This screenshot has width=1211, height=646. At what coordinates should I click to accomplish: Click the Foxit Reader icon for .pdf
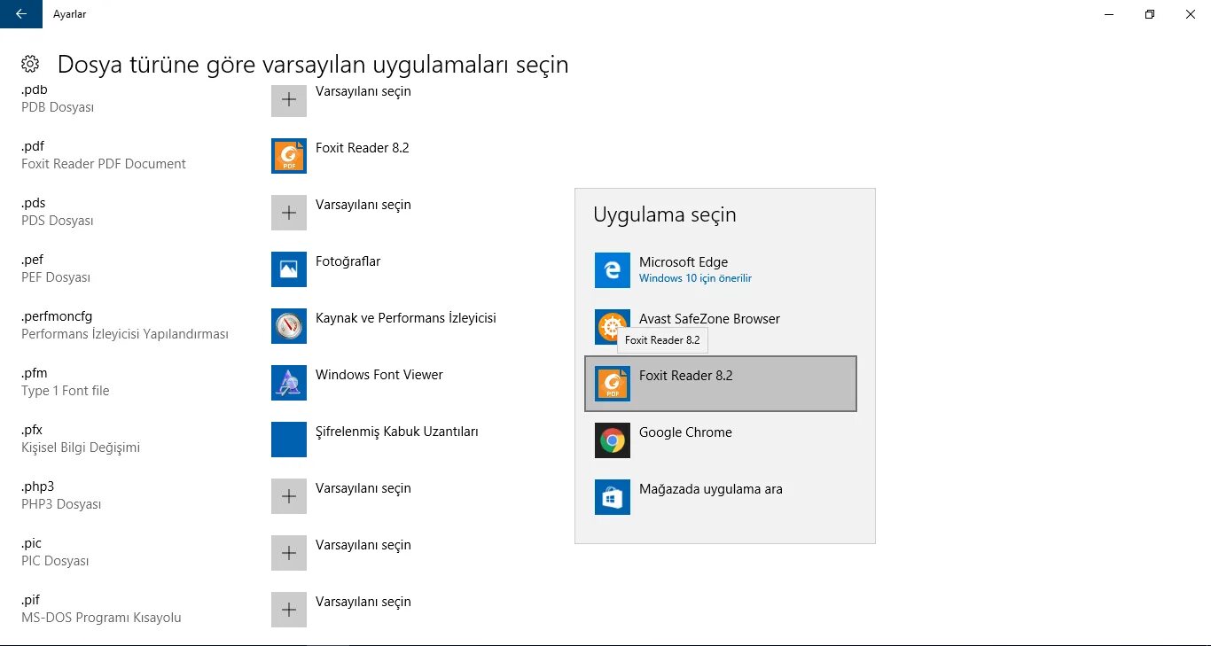tap(289, 156)
